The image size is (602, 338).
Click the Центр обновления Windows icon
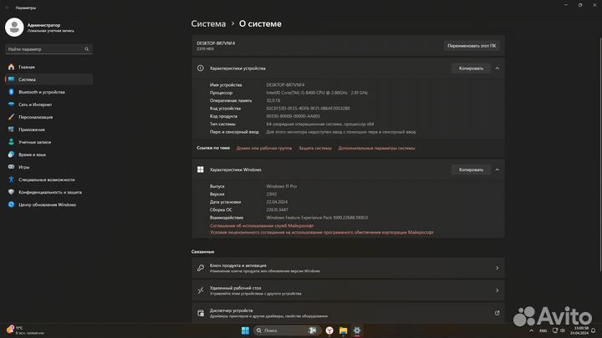(x=12, y=204)
